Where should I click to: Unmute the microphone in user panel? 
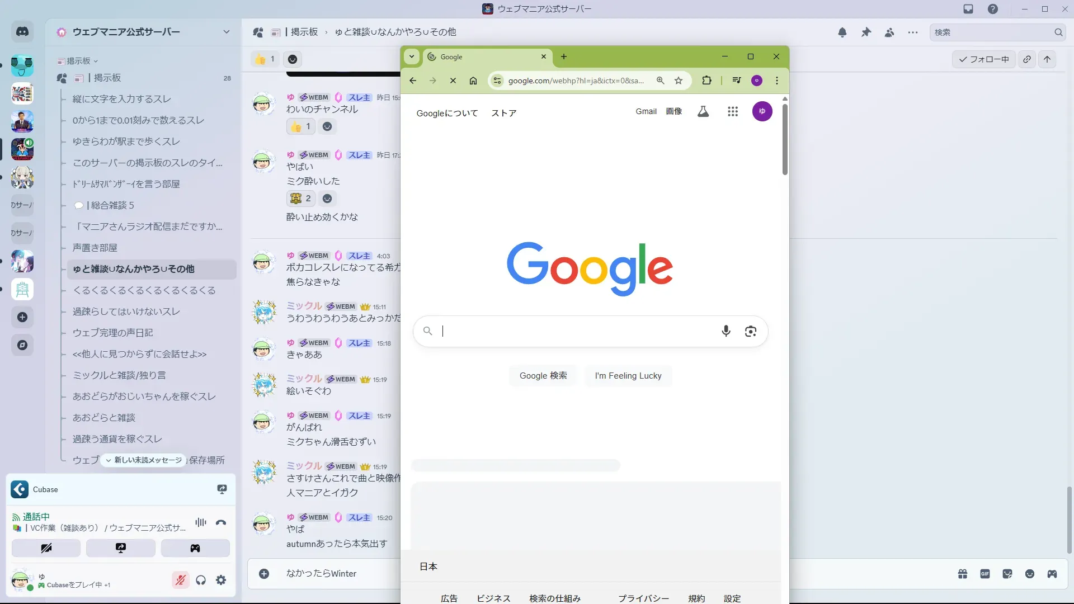180,580
